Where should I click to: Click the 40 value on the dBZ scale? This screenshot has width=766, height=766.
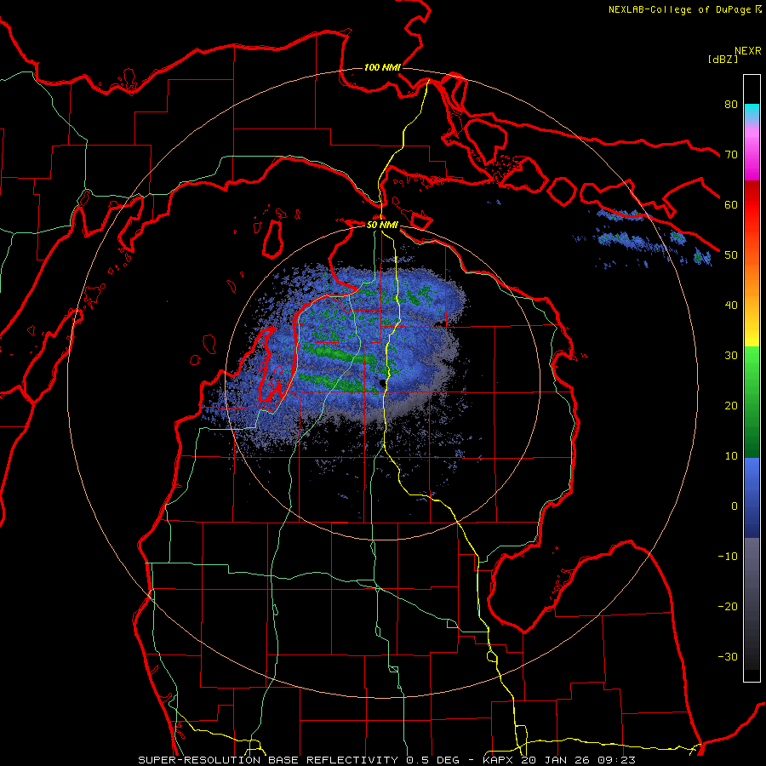click(731, 306)
